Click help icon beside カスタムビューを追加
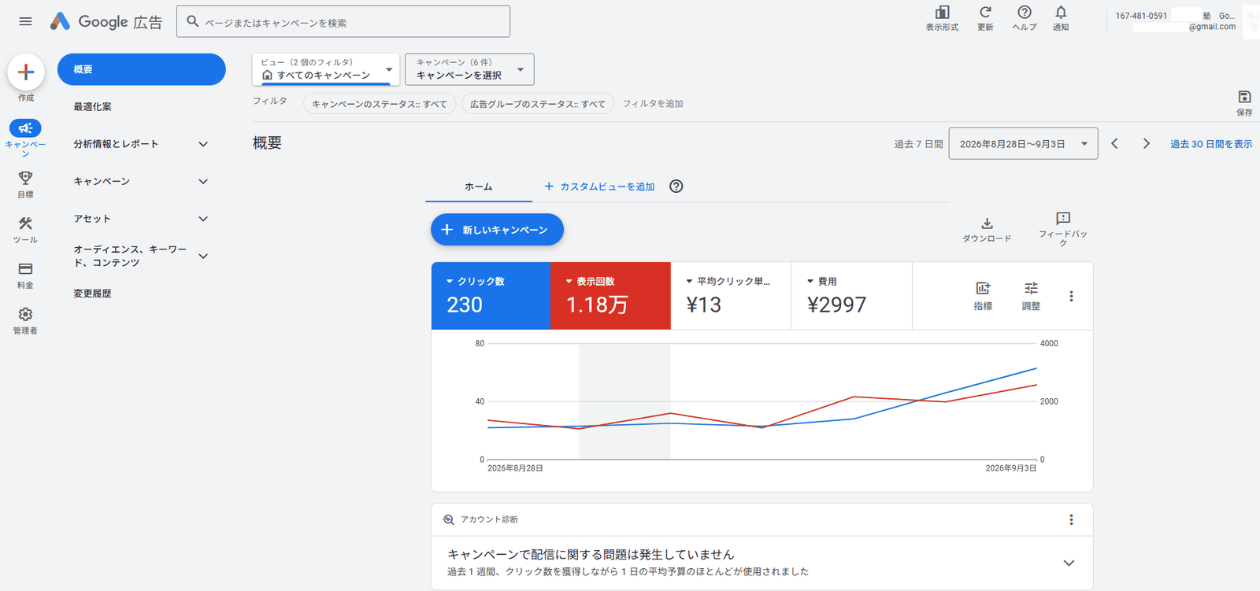The width and height of the screenshot is (1260, 591). coord(676,187)
